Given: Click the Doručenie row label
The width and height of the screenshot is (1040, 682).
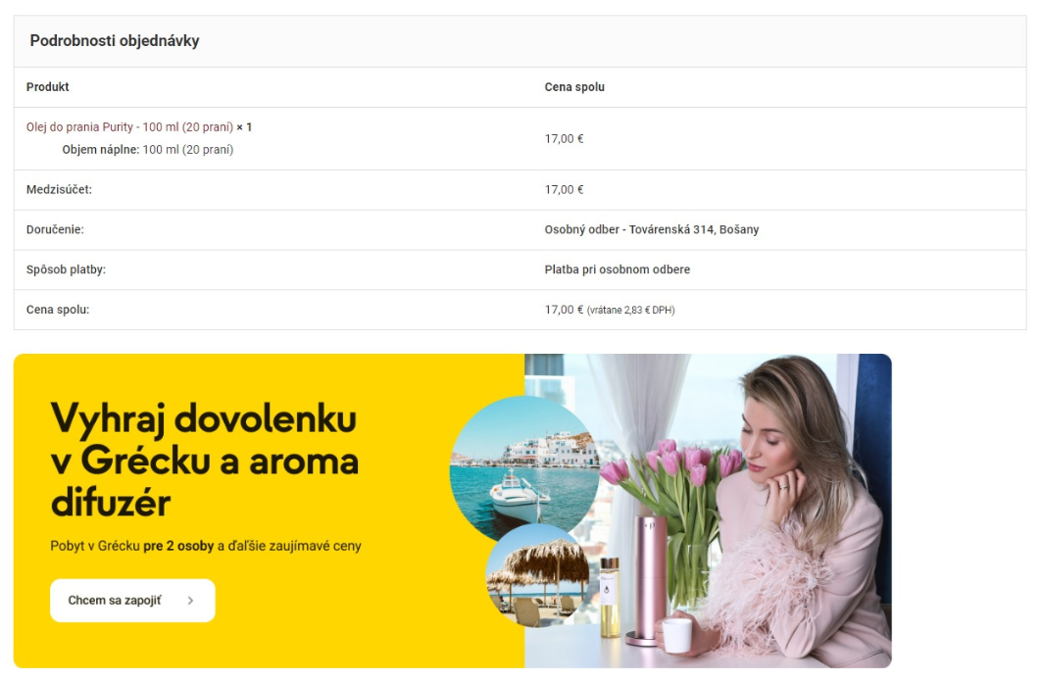Looking at the screenshot, I should pyautogui.click(x=55, y=229).
